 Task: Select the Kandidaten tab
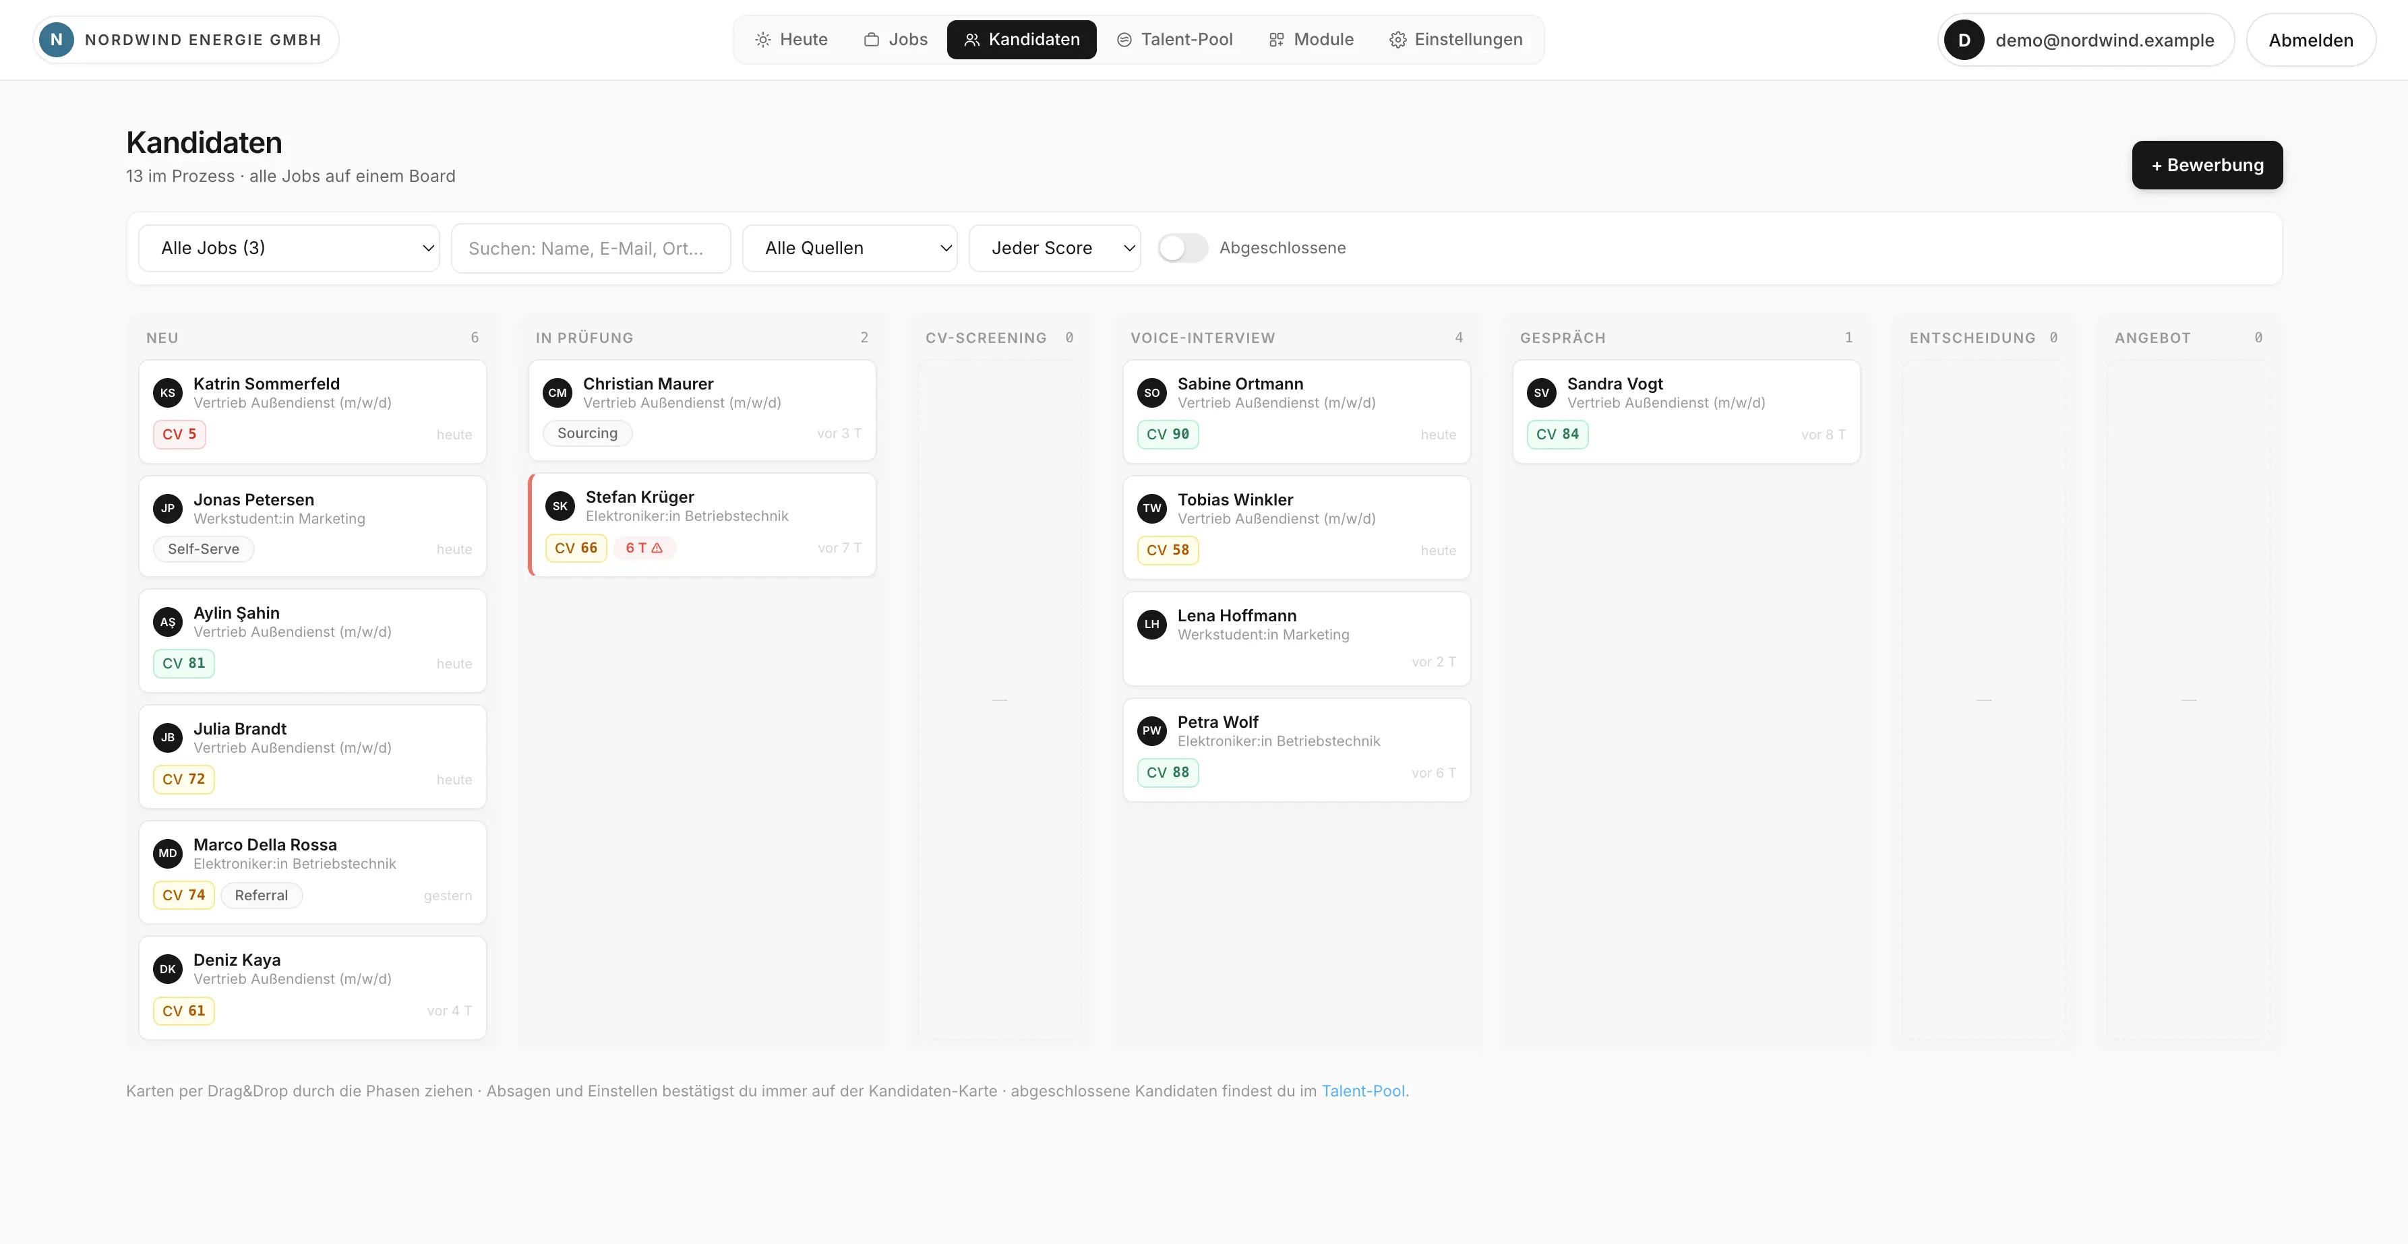(1022, 39)
